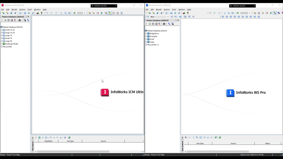Expand the Large tree node in WS Pro
Screen dimensions: 283x159
146,42
